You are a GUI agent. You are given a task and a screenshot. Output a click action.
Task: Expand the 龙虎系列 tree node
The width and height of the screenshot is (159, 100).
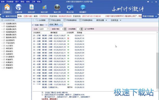tap(2, 54)
